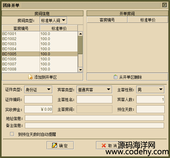Click the room list scrollbar thumb
This screenshot has width=170, height=158.
[x=81, y=45]
